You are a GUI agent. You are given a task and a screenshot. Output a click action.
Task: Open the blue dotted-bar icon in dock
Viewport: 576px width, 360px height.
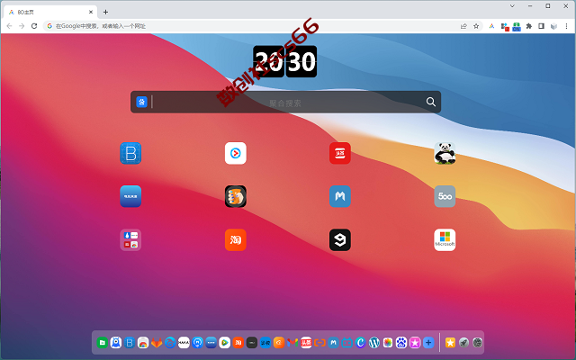point(211,343)
